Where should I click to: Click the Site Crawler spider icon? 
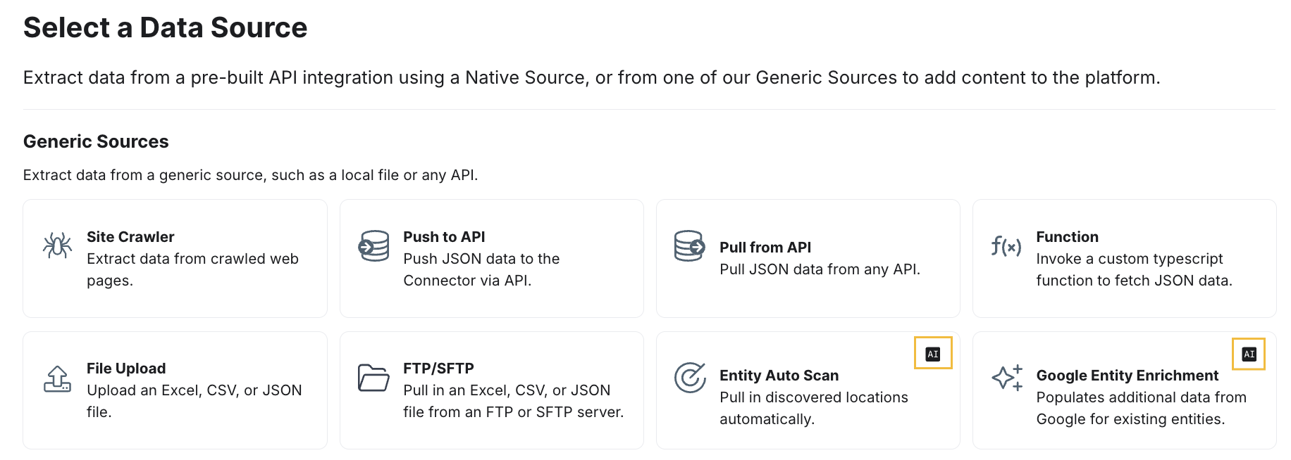57,245
